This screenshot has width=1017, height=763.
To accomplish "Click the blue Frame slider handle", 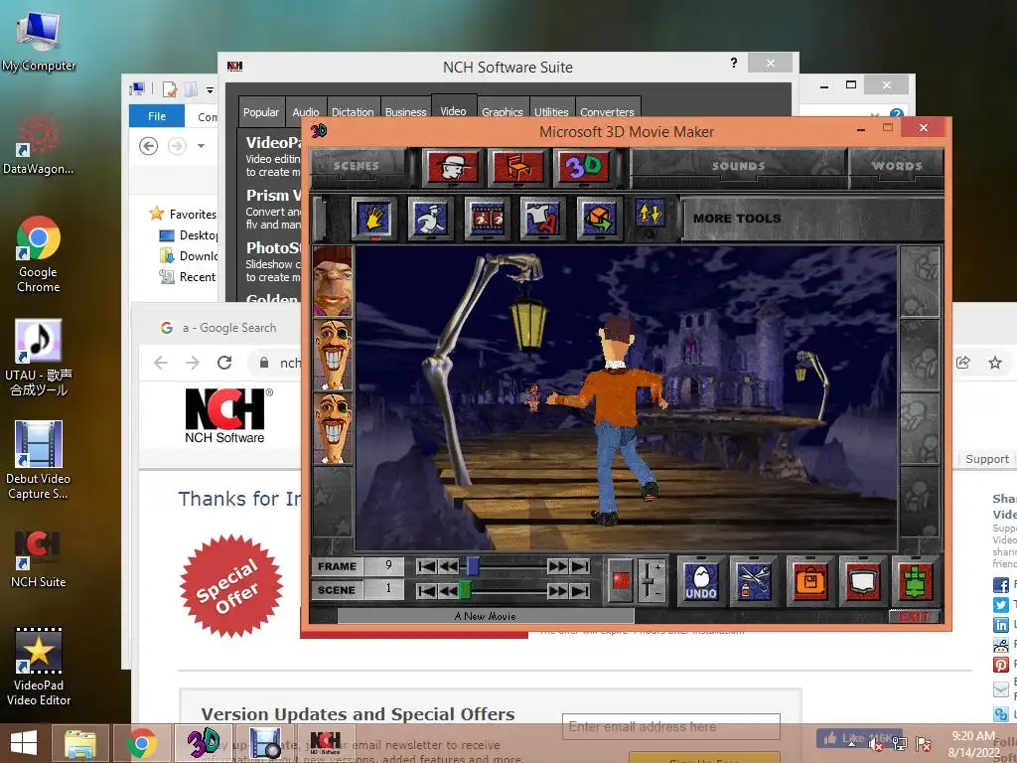I will tap(474, 565).
